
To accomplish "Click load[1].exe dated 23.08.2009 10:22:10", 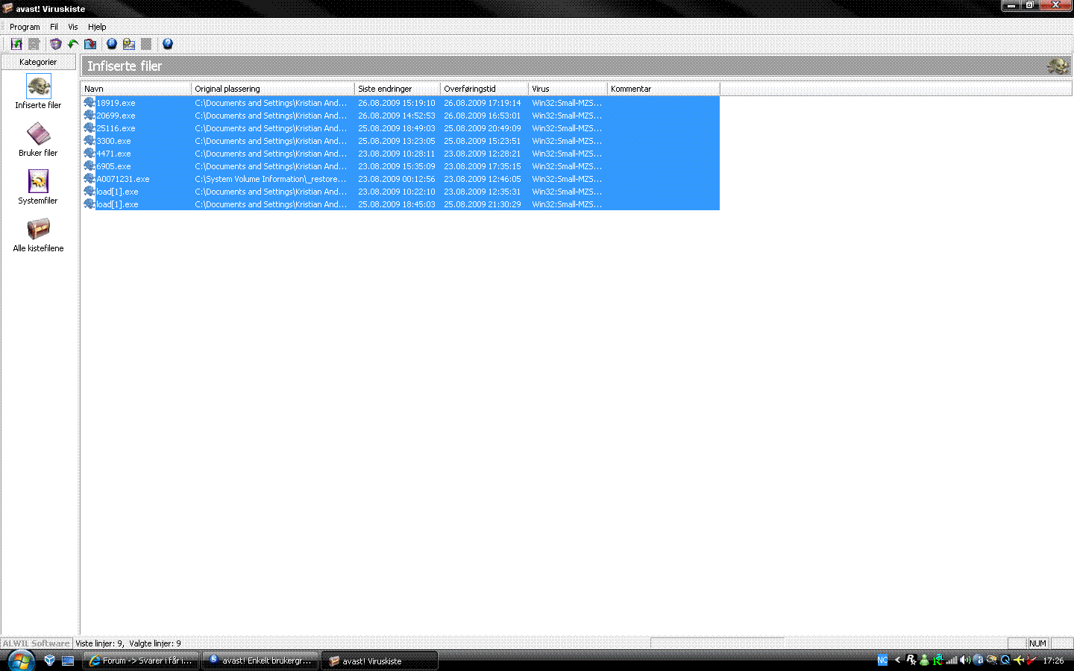I will (x=117, y=192).
